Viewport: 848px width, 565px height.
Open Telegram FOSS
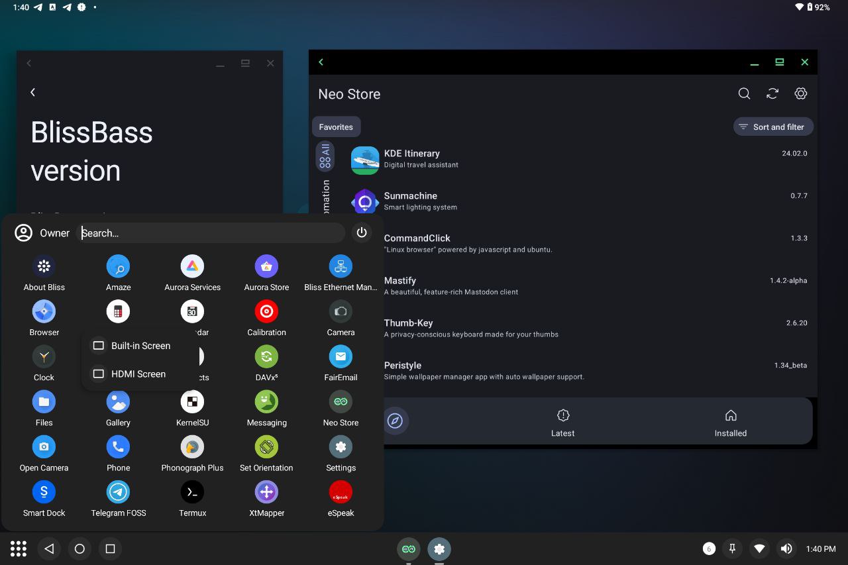118,492
